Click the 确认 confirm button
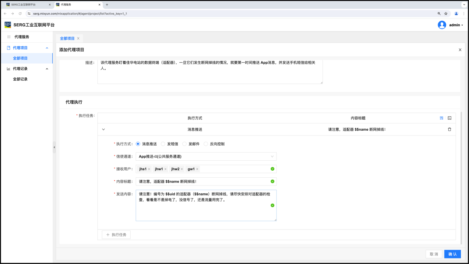 pyautogui.click(x=452, y=254)
